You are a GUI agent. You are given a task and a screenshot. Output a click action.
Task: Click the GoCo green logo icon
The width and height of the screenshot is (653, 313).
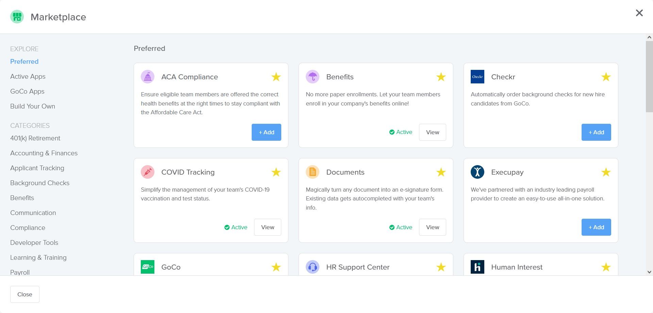tap(148, 267)
